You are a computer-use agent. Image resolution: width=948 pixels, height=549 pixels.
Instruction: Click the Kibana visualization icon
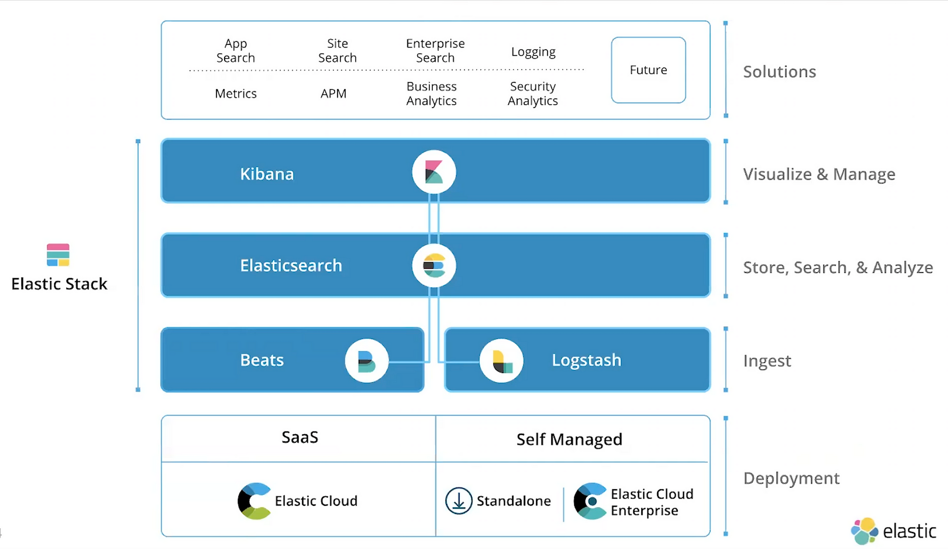(434, 173)
